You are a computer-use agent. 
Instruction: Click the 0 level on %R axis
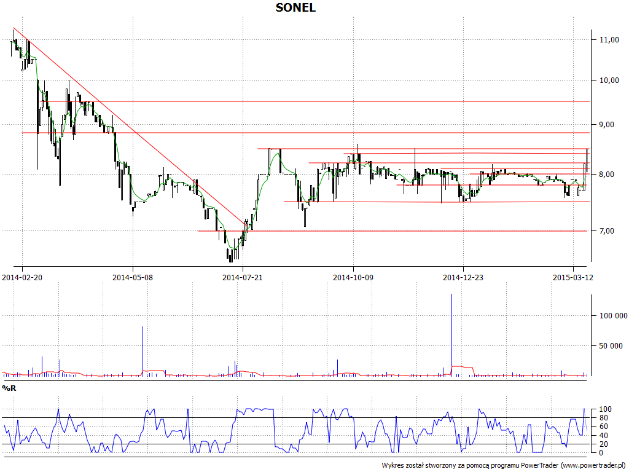click(601, 453)
